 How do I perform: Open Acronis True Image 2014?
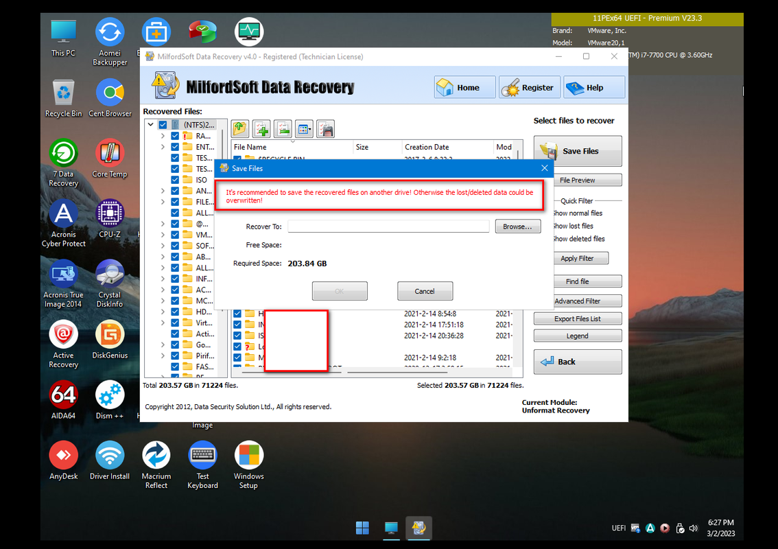click(63, 284)
